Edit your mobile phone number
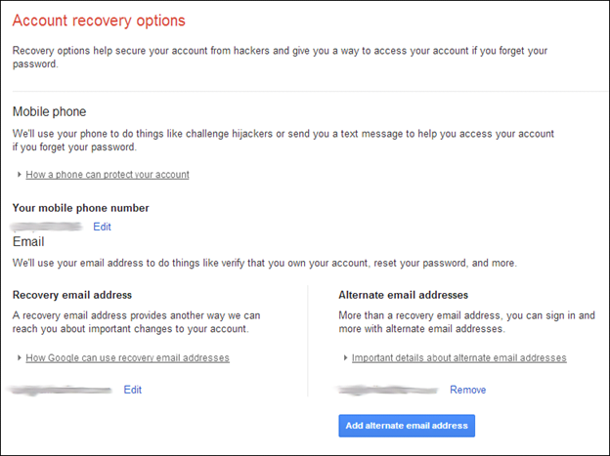Viewport: 610px width, 456px height. tap(102, 227)
